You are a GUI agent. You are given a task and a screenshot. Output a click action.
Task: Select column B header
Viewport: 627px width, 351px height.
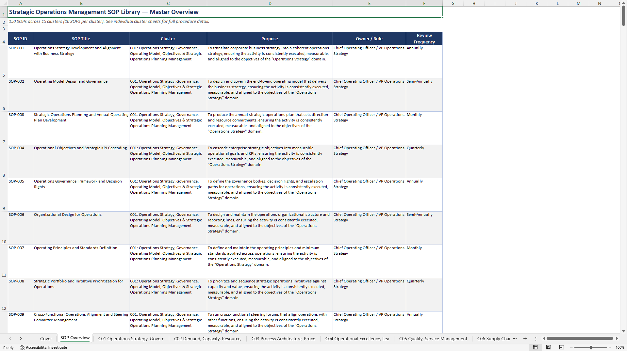pyautogui.click(x=81, y=3)
